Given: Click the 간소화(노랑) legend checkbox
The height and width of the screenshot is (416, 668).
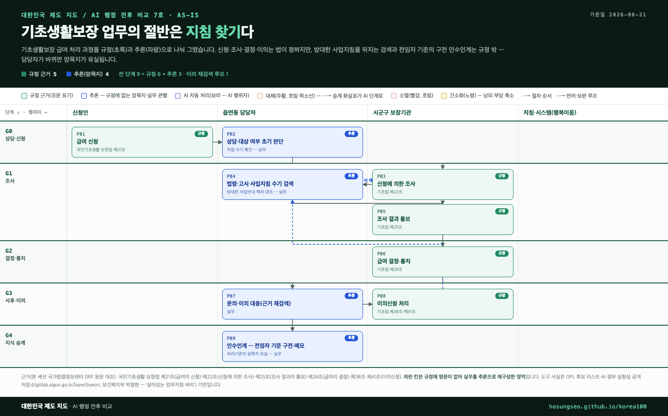Looking at the screenshot, I should (444, 96).
